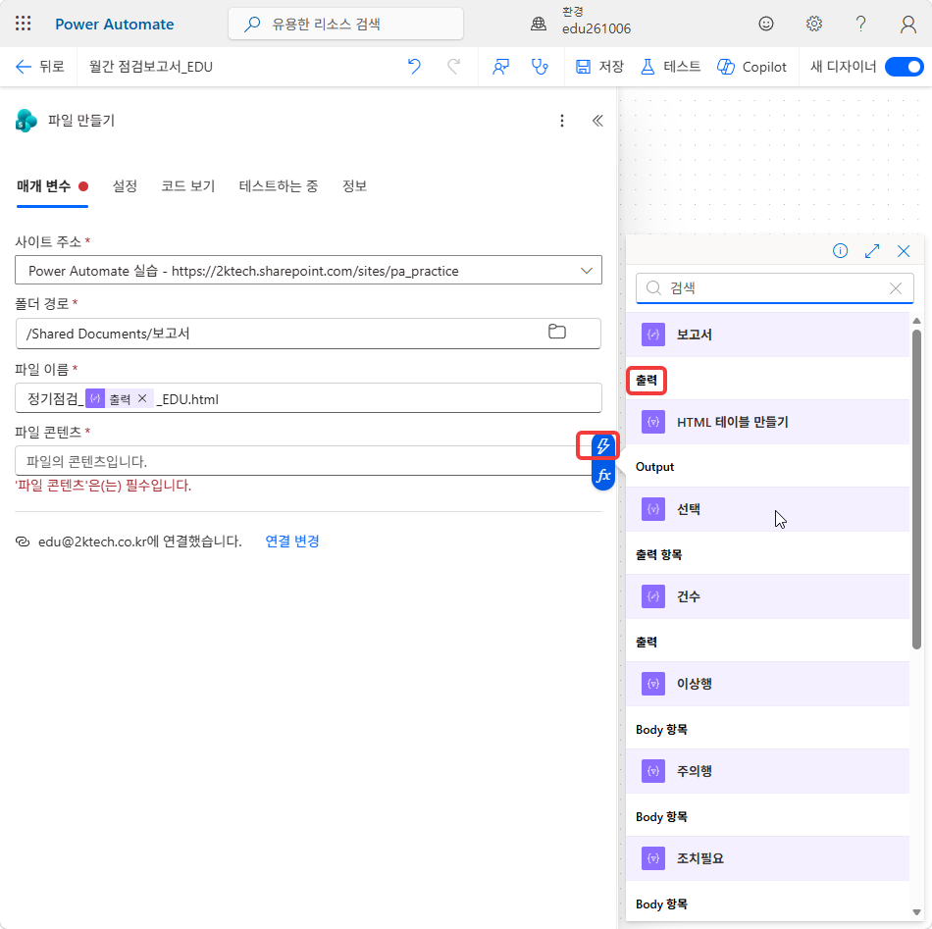This screenshot has height=929, width=932.
Task: Close the dynamic content popup
Action: (904, 251)
